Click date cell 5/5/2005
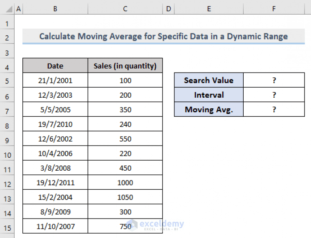This screenshot has width=311, height=238. point(55,109)
